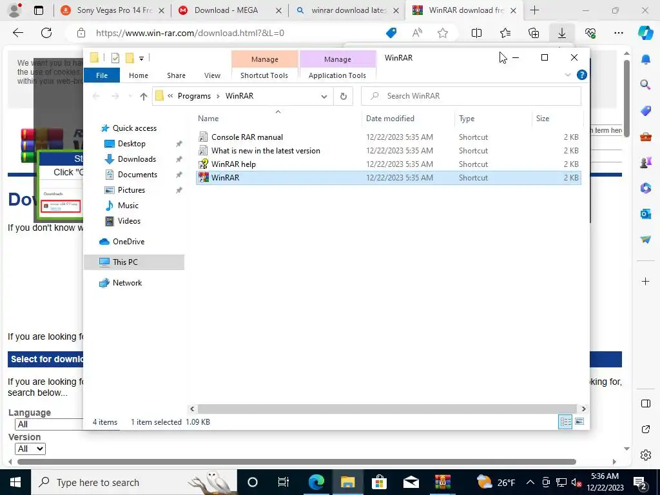Switch to winrar download search tab
The image size is (660, 495).
[x=347, y=10]
